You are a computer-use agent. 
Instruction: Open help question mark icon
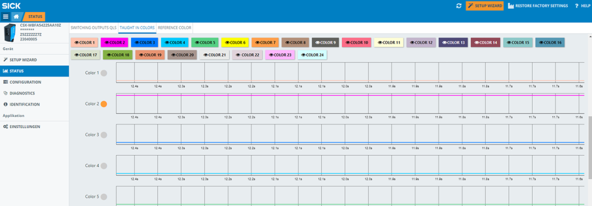[x=577, y=5]
